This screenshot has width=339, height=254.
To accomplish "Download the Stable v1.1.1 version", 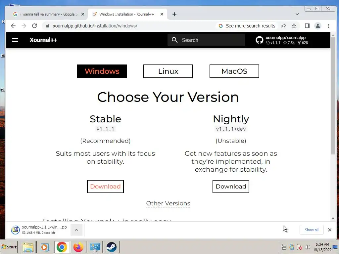I will tap(105, 187).
